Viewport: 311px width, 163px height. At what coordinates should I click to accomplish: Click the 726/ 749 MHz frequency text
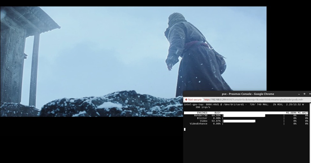coord(259,105)
